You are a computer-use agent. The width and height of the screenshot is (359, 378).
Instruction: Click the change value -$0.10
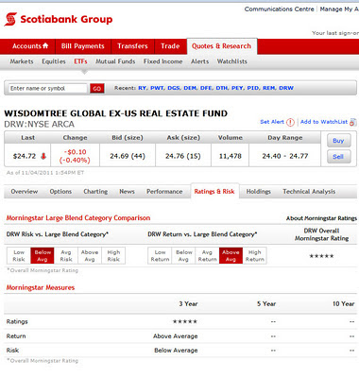pos(75,152)
